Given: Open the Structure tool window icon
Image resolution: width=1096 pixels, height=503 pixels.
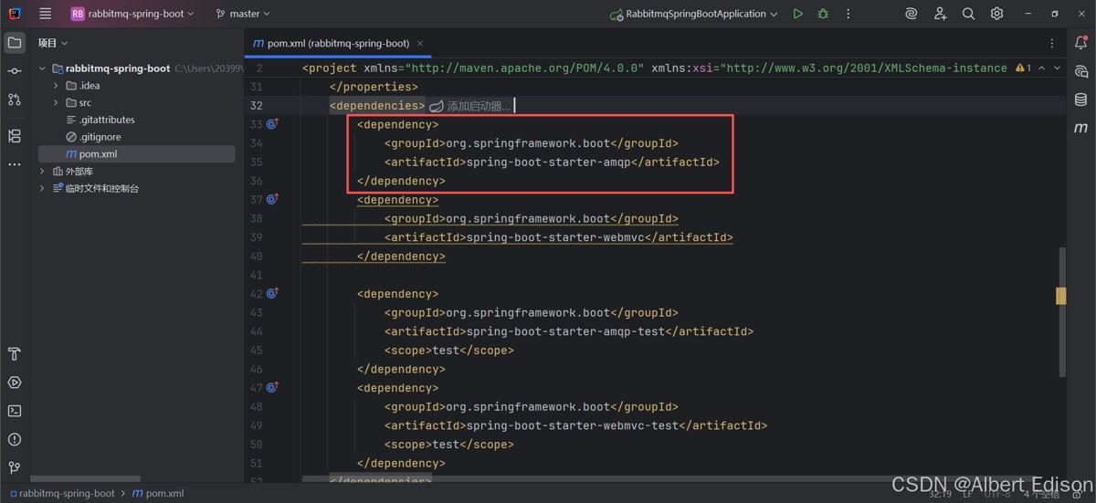Looking at the screenshot, I should point(14,136).
